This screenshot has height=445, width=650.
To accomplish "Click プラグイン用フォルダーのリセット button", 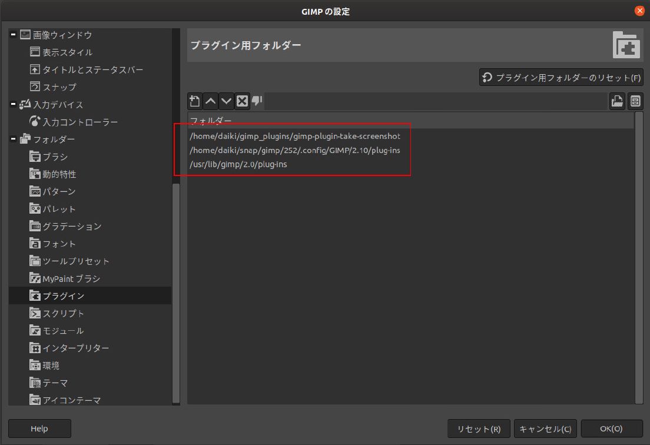I will click(561, 78).
